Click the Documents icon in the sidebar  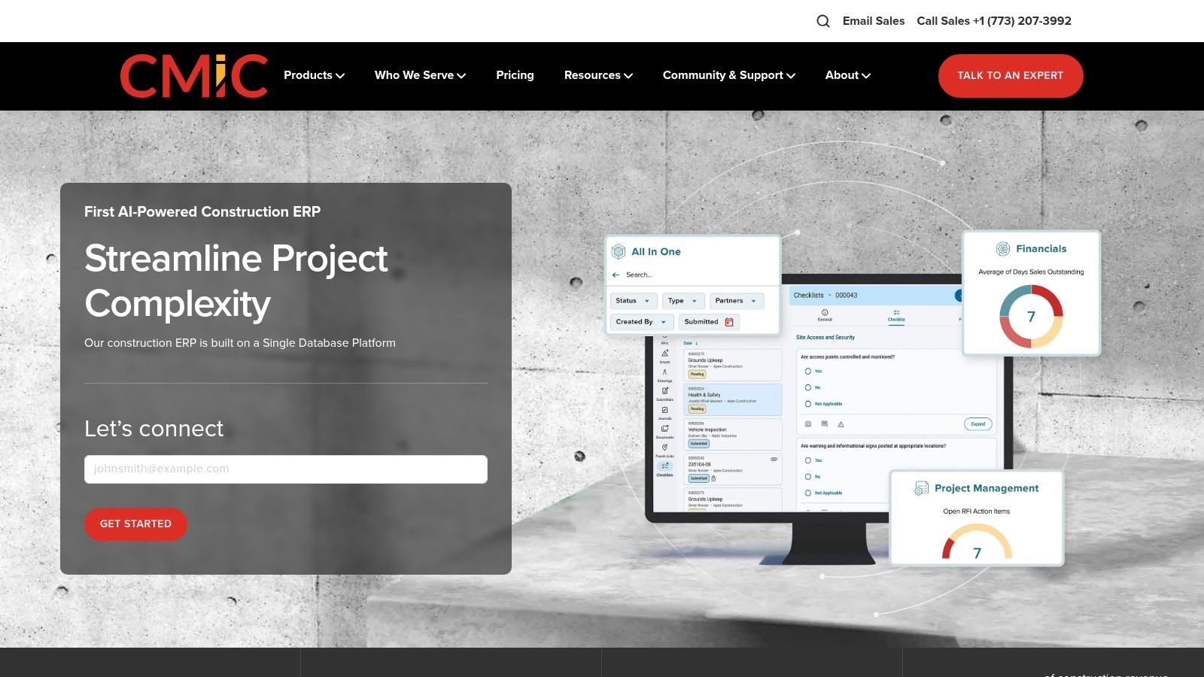click(665, 427)
